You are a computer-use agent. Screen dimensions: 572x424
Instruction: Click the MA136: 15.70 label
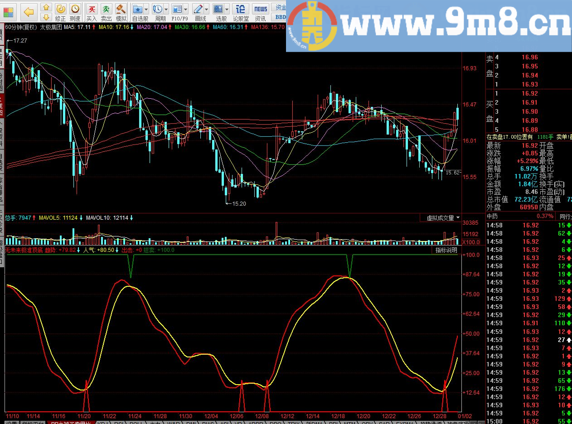point(268,27)
